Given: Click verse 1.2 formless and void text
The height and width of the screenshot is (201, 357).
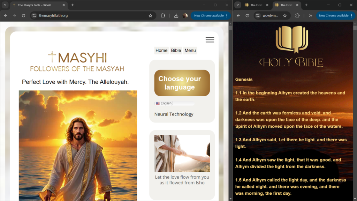Looking at the screenshot, I should pos(289,120).
